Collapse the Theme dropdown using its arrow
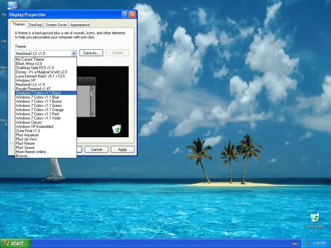This screenshot has width=331, height=248. [x=74, y=53]
